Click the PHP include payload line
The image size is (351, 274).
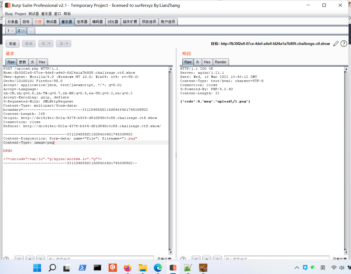pos(53,159)
